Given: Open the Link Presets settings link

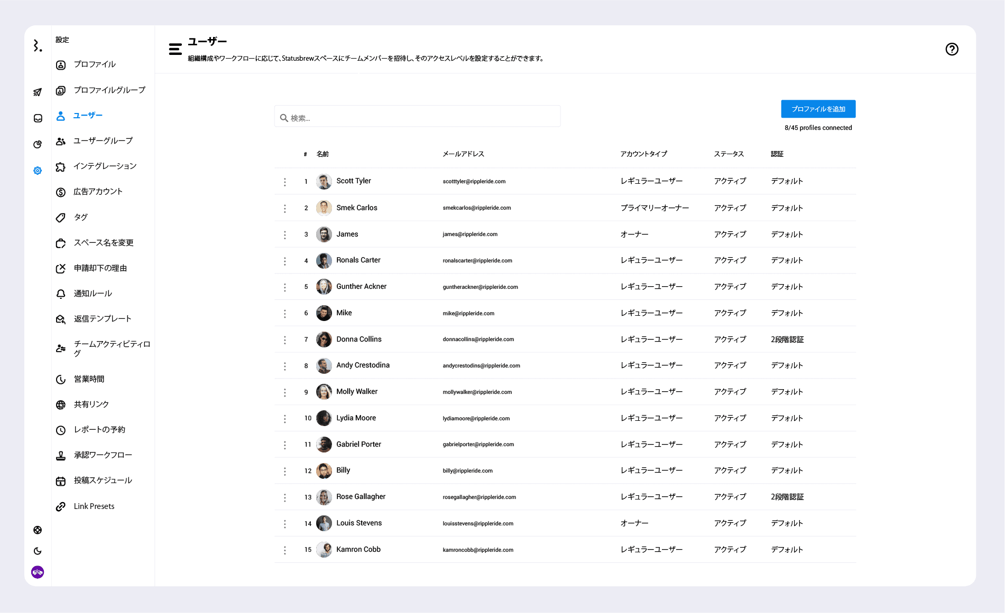Looking at the screenshot, I should pos(94,506).
